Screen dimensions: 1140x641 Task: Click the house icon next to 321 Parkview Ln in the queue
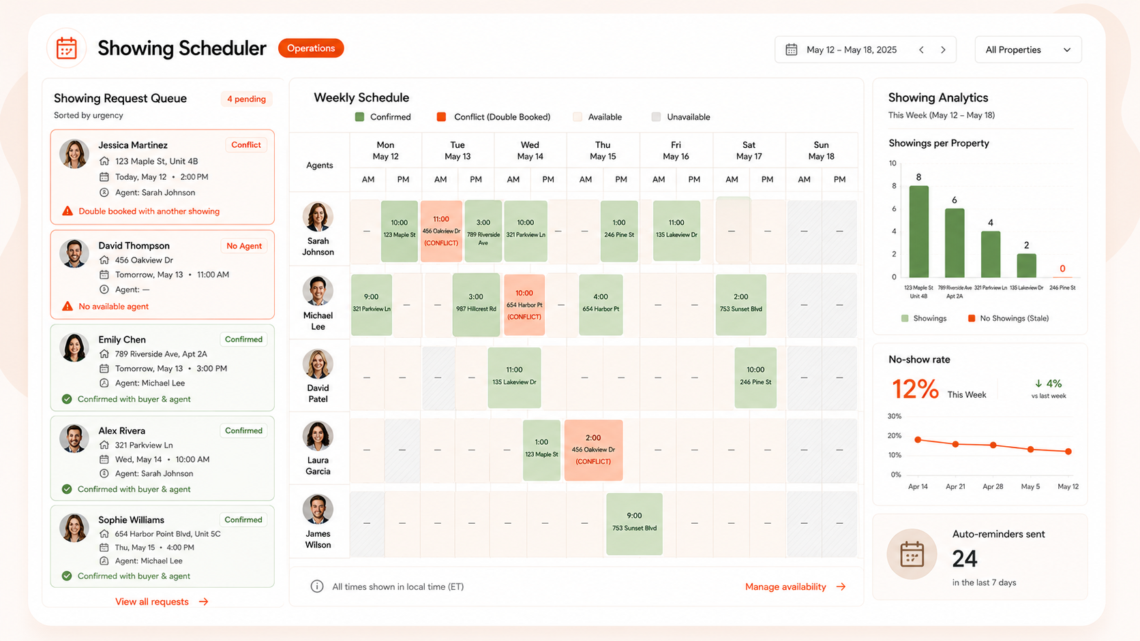pyautogui.click(x=104, y=445)
